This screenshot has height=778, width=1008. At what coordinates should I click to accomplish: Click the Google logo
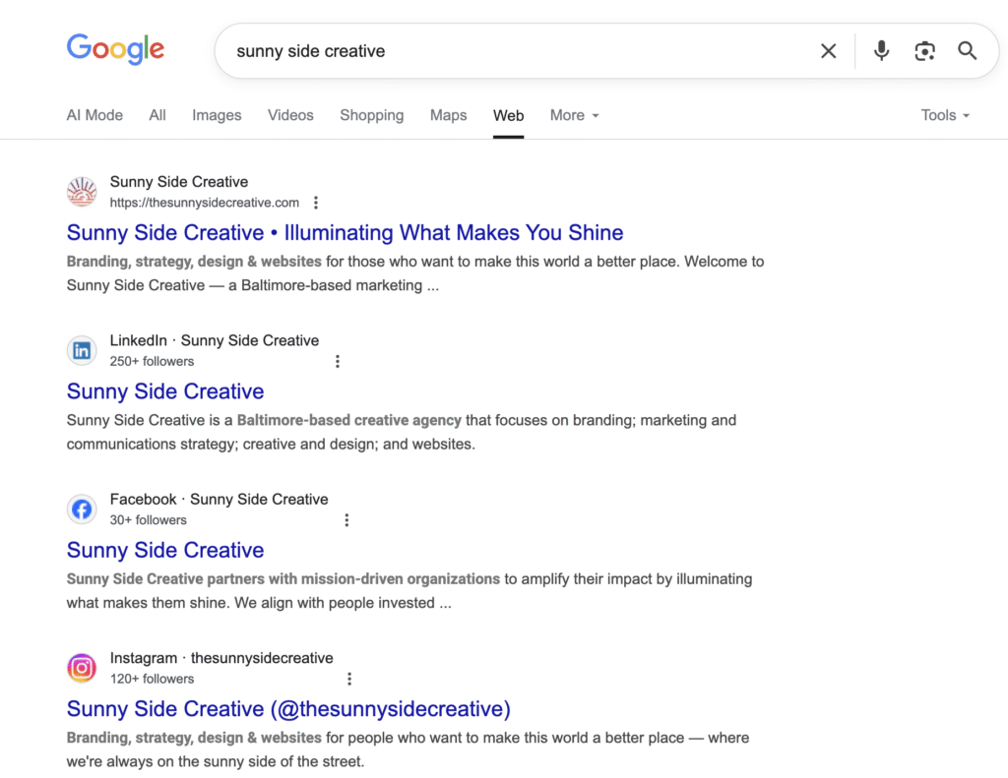point(116,49)
